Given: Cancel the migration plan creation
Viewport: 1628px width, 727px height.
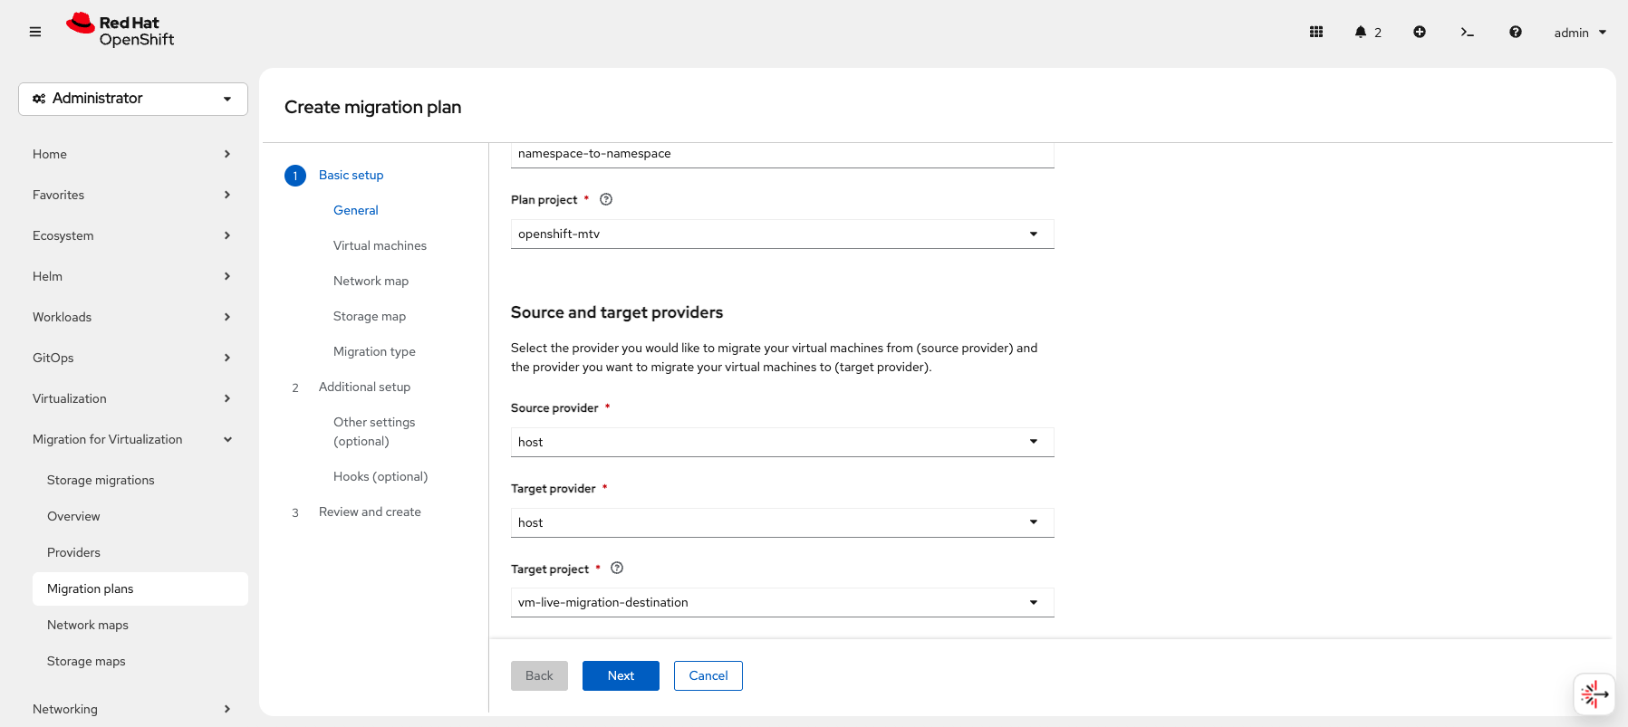Looking at the screenshot, I should coord(708,675).
